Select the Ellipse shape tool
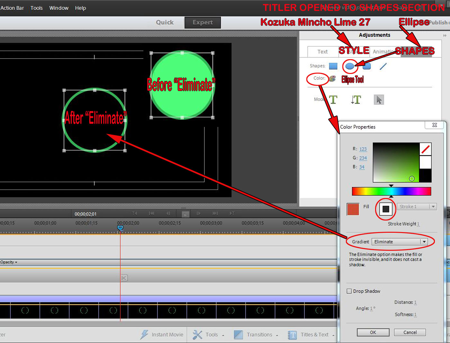 pos(350,66)
